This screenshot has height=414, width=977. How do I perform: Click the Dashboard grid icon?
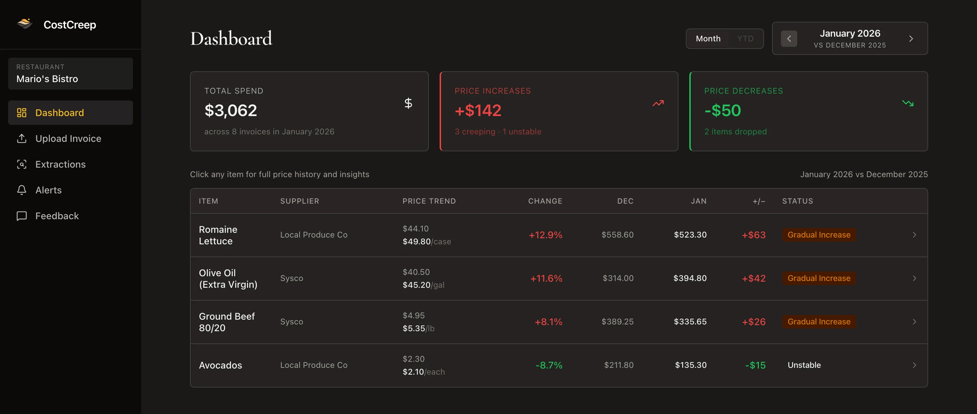pyautogui.click(x=22, y=113)
